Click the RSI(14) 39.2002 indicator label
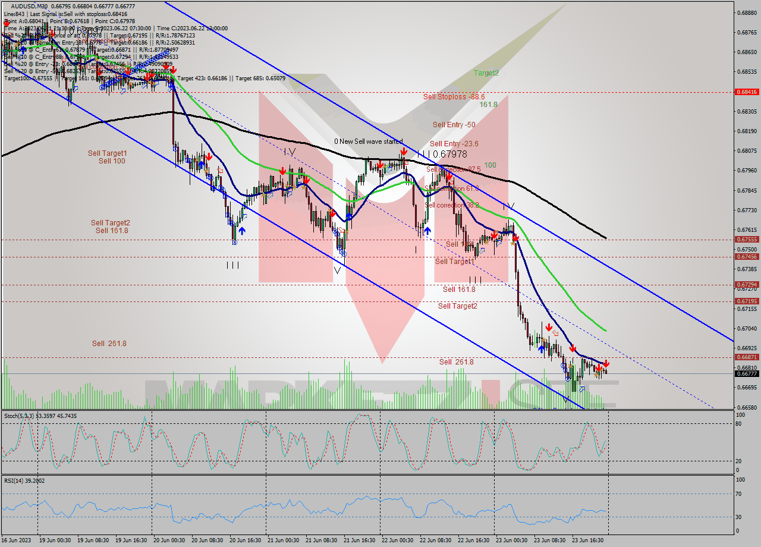The image size is (761, 547). point(24,481)
